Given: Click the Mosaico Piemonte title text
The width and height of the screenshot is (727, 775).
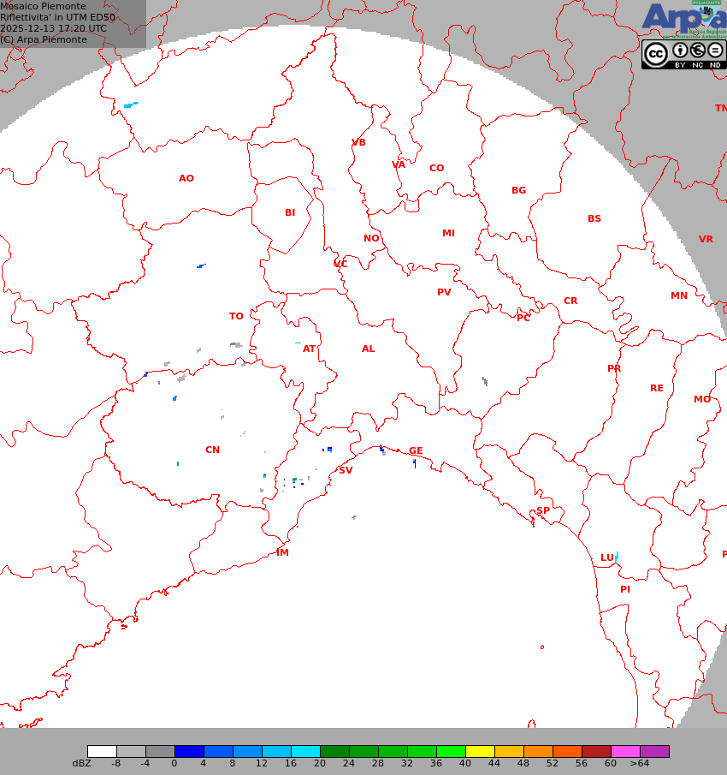Looking at the screenshot, I should pos(43,6).
